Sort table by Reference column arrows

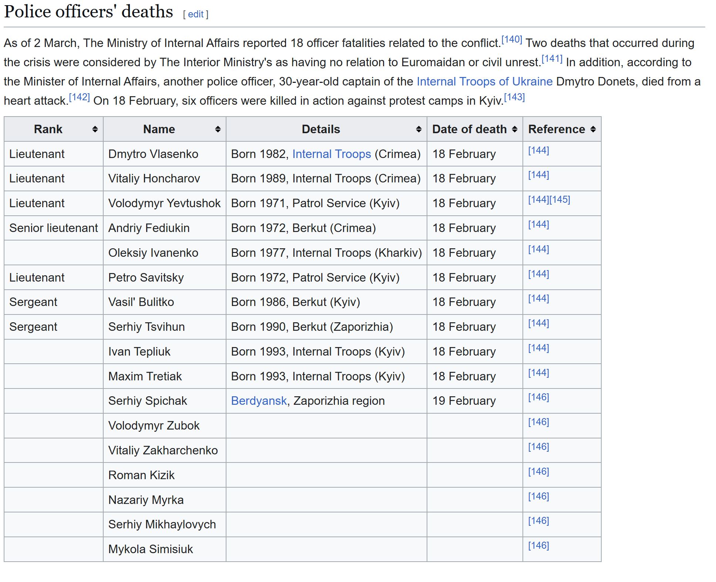click(593, 129)
